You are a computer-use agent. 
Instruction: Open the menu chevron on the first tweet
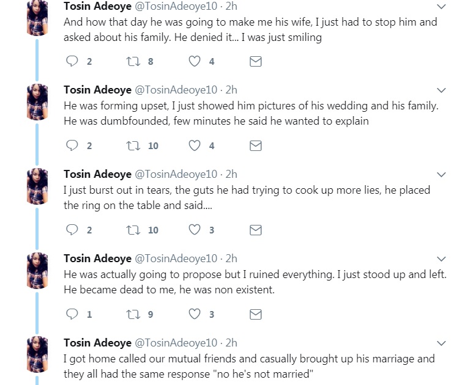[441, 7]
